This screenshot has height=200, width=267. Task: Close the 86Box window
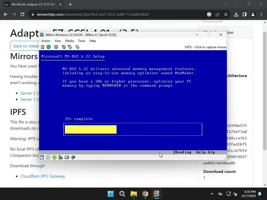(221, 35)
